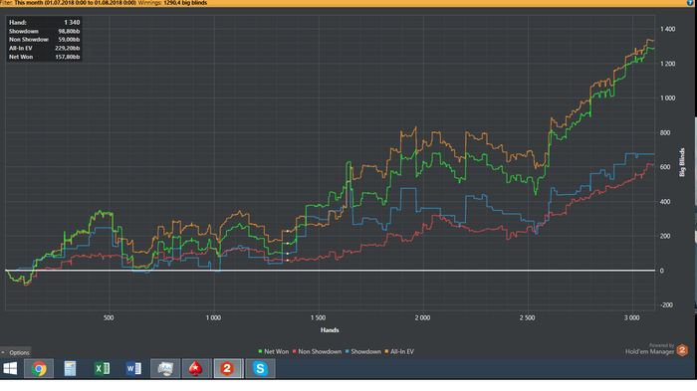This screenshot has height=391, width=697.
Task: Click the 3 000 x-axis label
Action: click(x=631, y=317)
